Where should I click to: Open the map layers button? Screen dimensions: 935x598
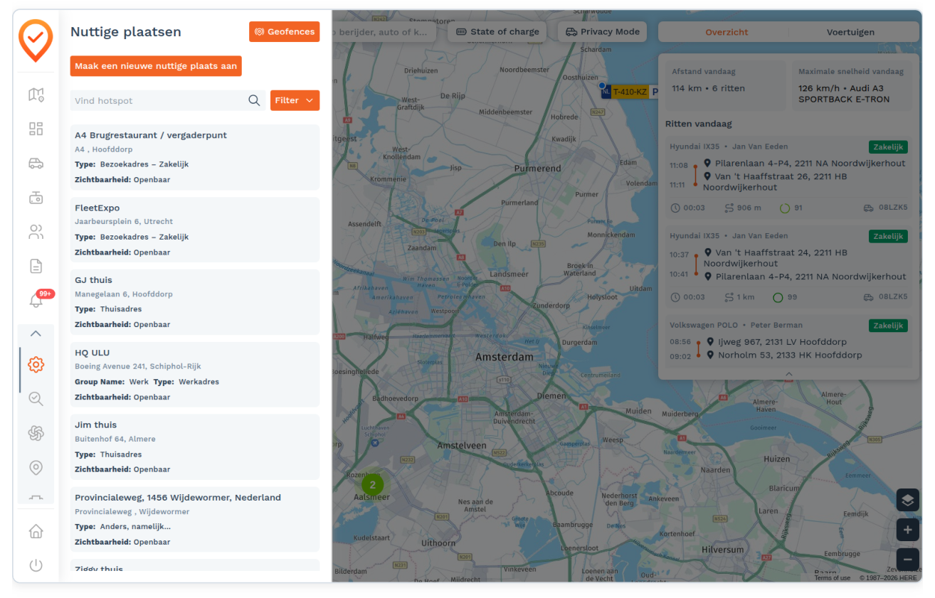[907, 500]
